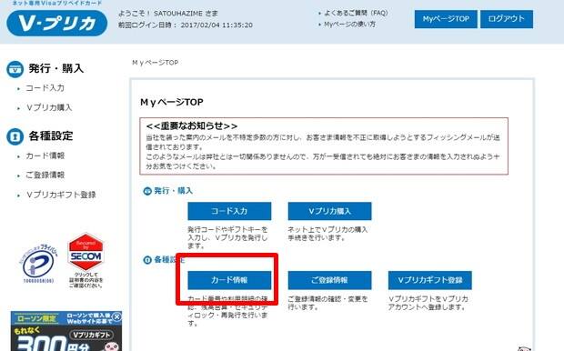Select Vプリカ購入 in the sidebar
Image resolution: width=564 pixels, height=351 pixels.
point(49,107)
